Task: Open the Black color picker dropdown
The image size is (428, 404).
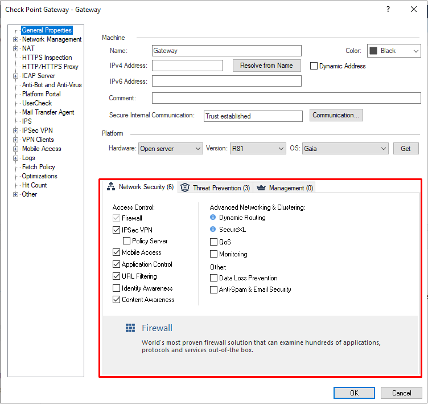Action: tap(394, 51)
